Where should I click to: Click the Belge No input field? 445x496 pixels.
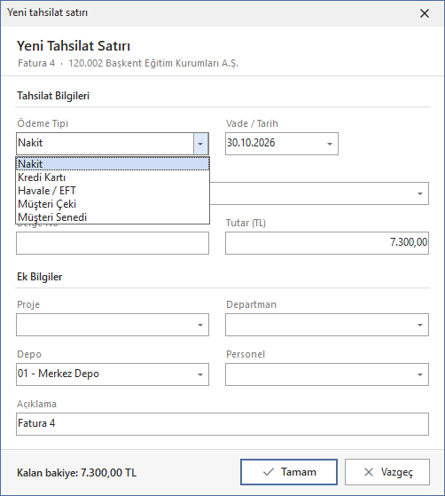click(113, 243)
